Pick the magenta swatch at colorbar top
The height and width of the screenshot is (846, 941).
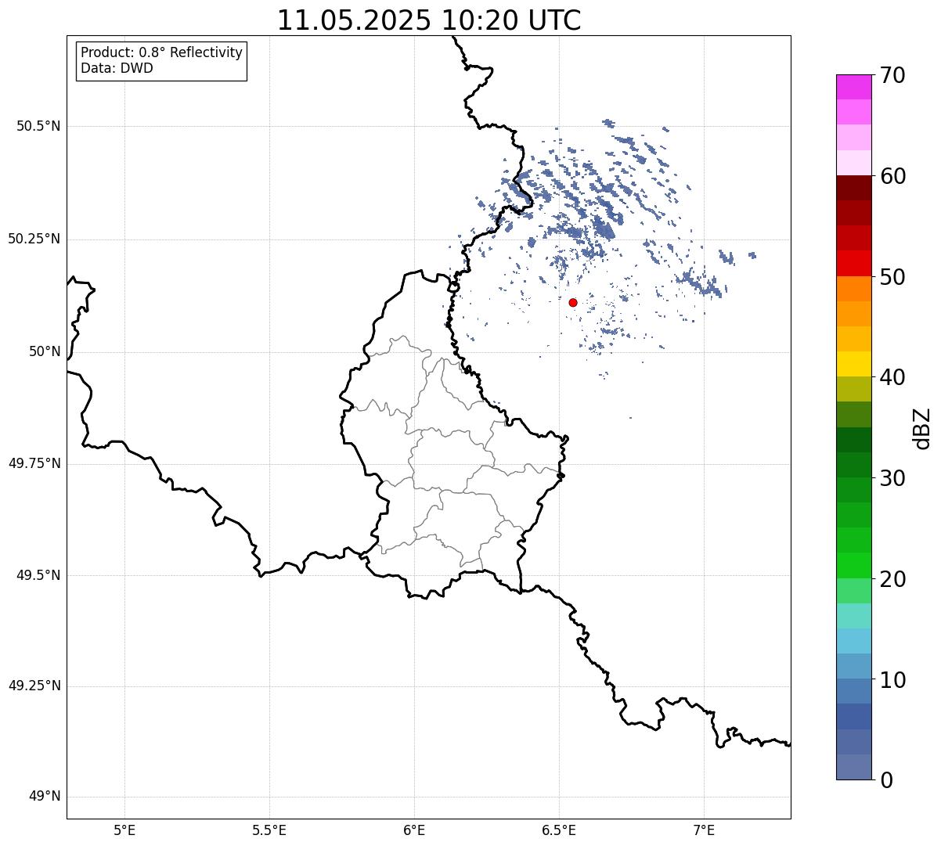[x=854, y=87]
